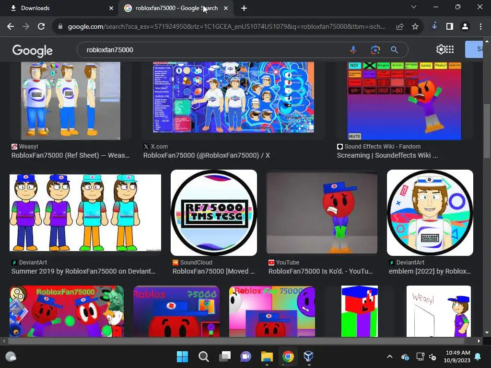This screenshot has height=368, width=491.
Task: Open the tab search chevron
Action: (414, 7)
